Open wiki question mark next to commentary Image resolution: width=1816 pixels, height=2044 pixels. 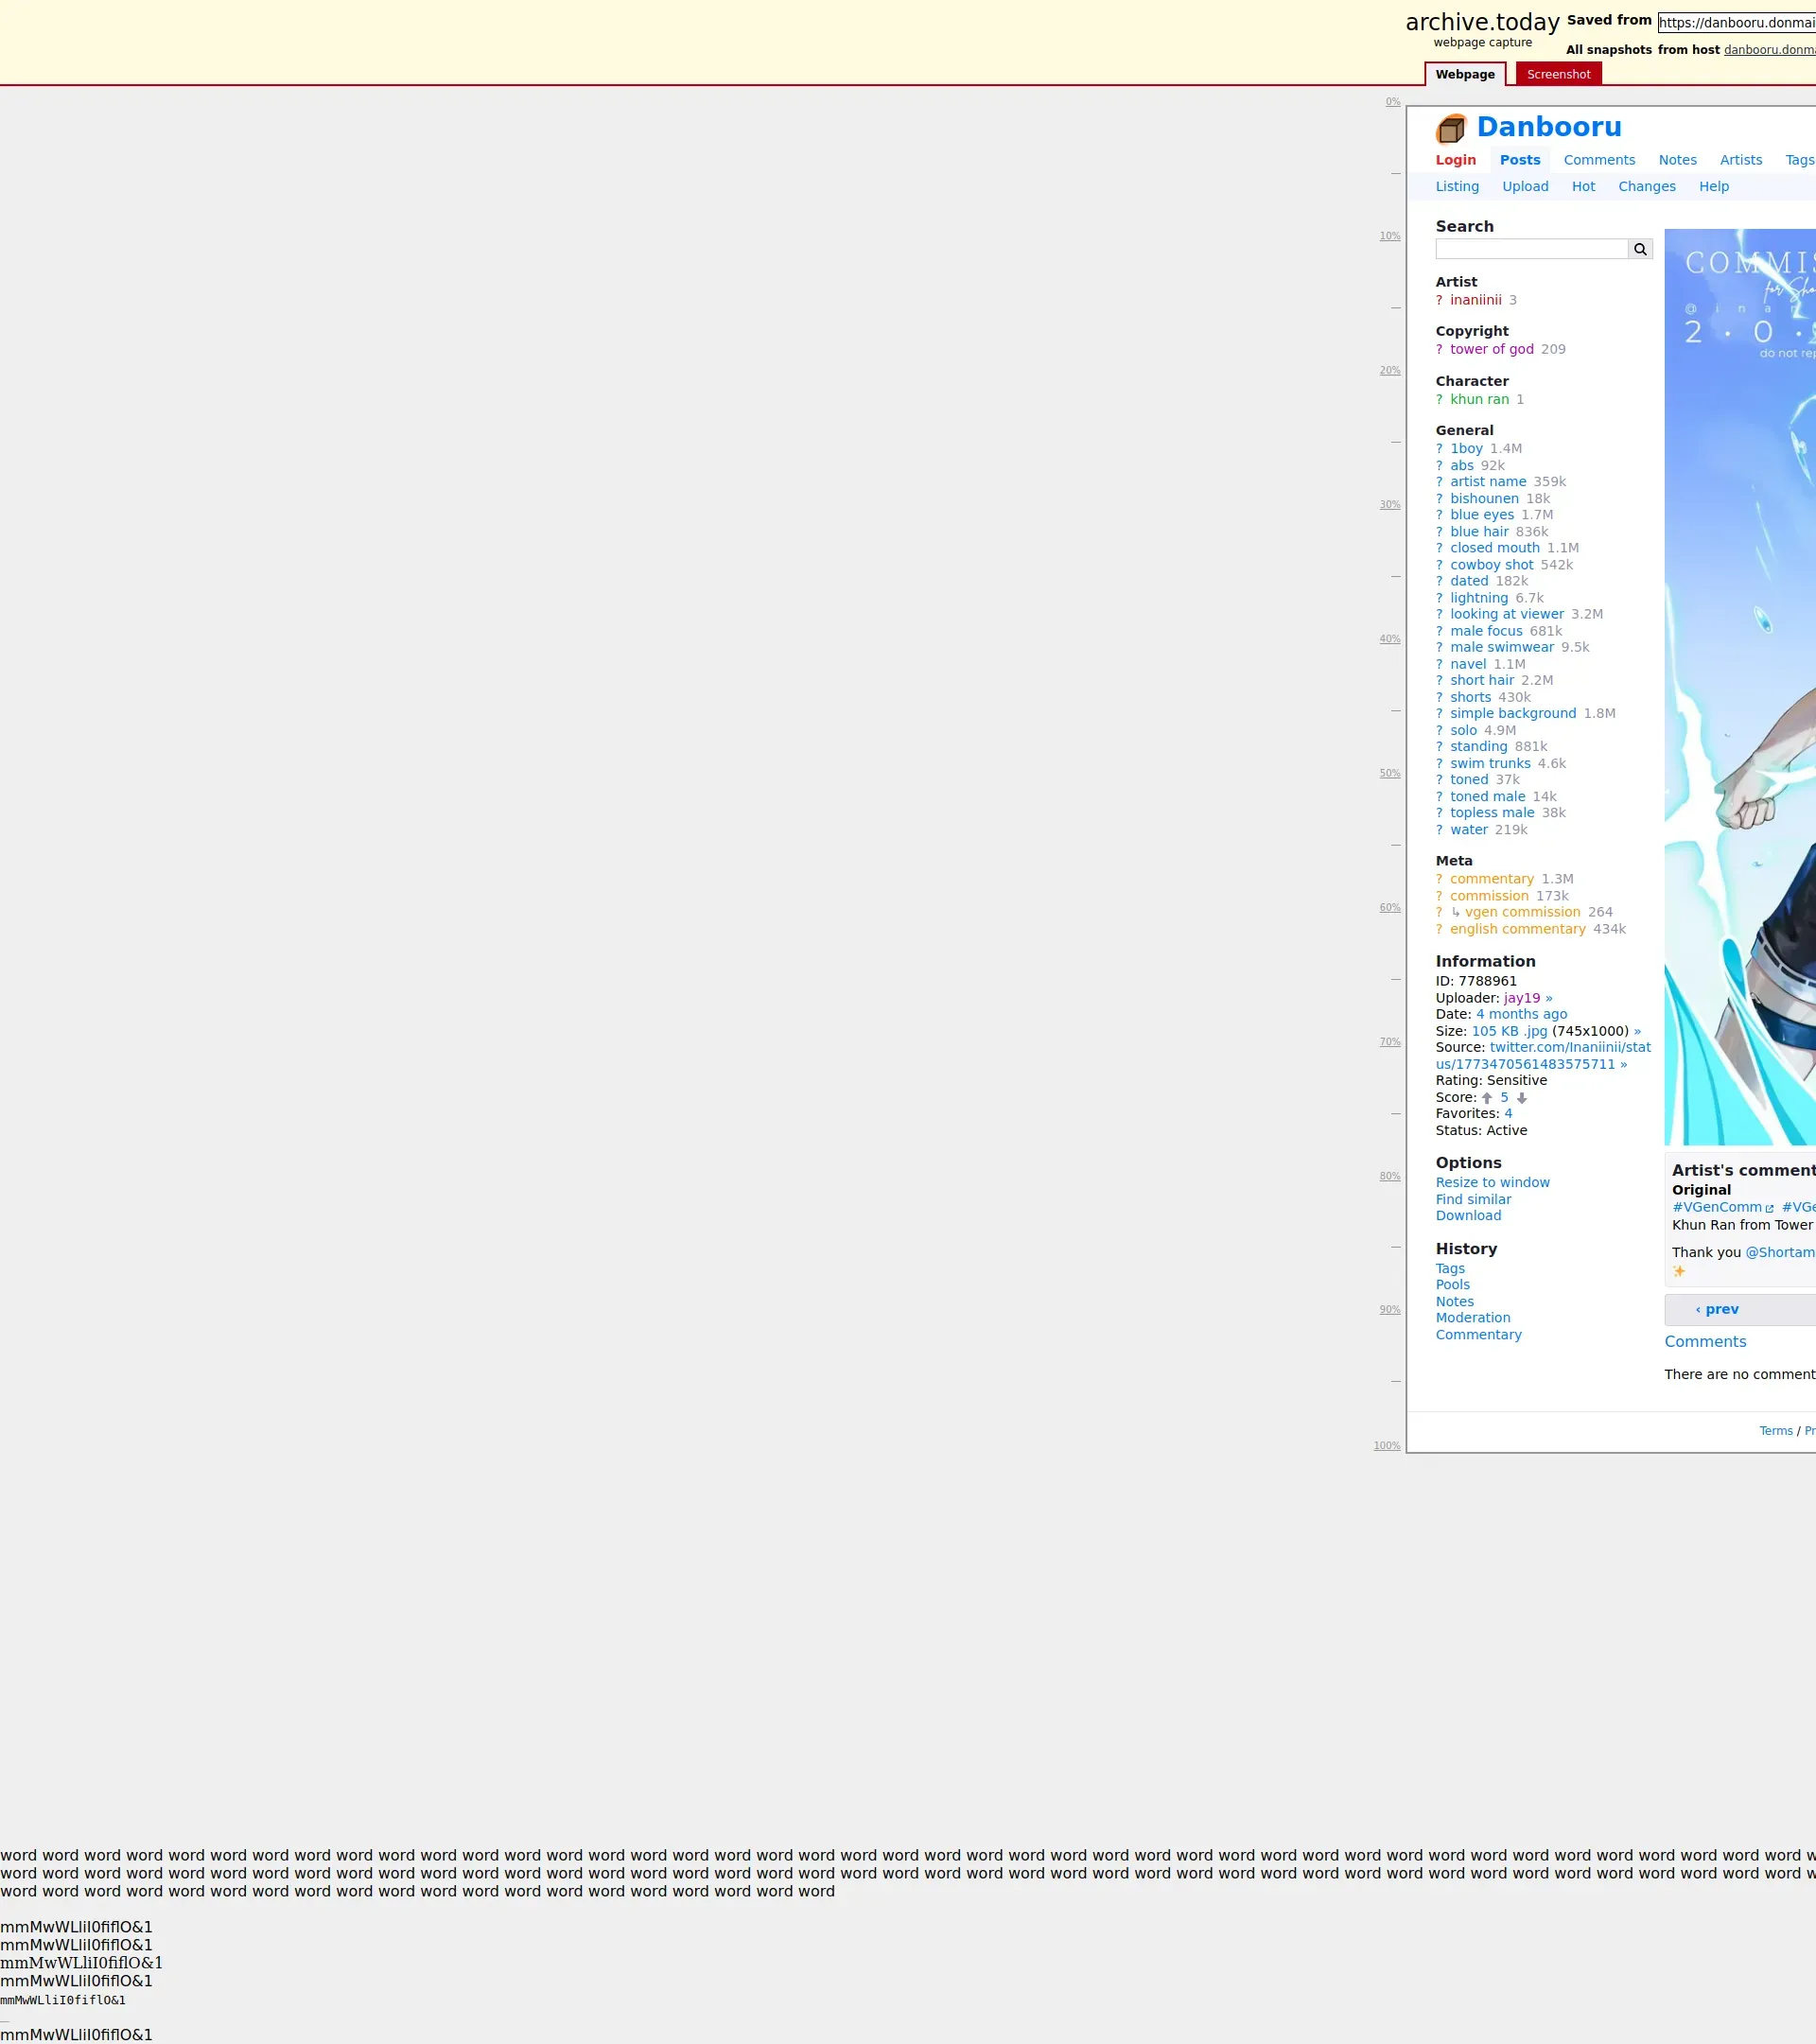pyautogui.click(x=1439, y=879)
